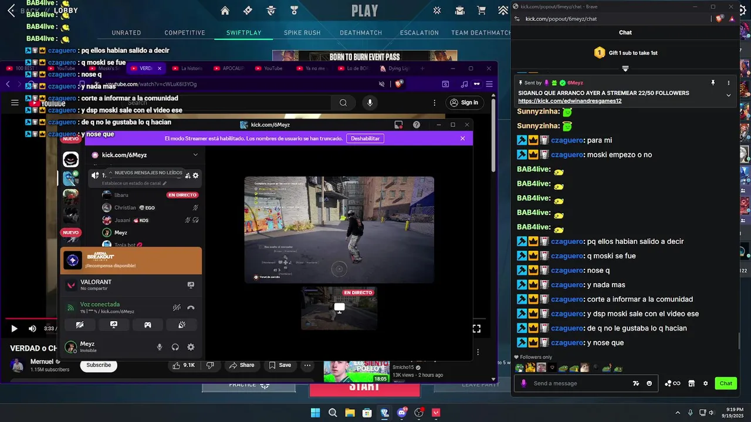Click Discord share screen button

coord(114,325)
